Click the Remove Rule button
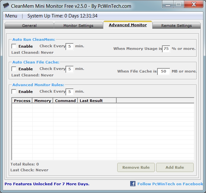This screenshot has height=193, width=206. (136, 167)
